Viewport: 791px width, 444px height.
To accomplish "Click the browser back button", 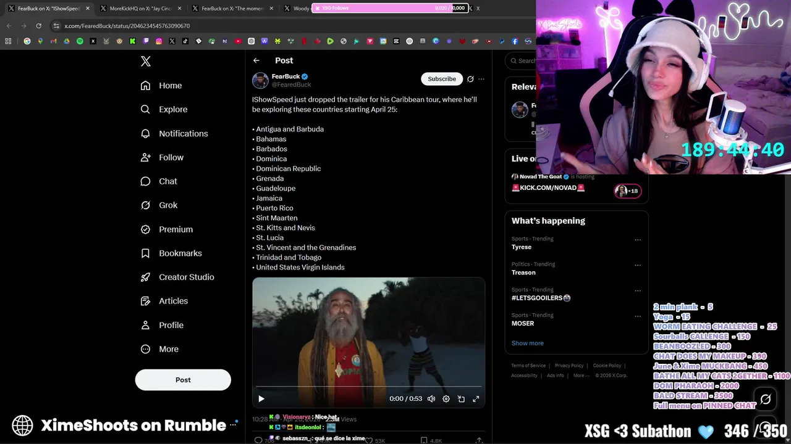I will coord(9,26).
